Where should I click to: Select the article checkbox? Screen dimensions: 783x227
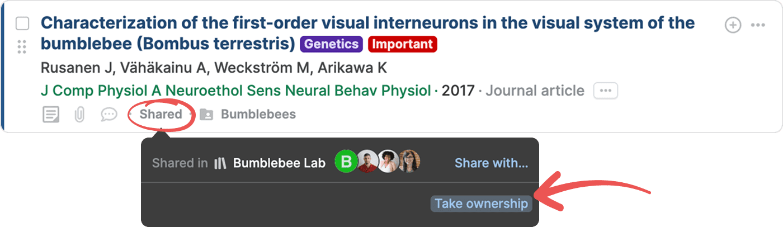22,23
